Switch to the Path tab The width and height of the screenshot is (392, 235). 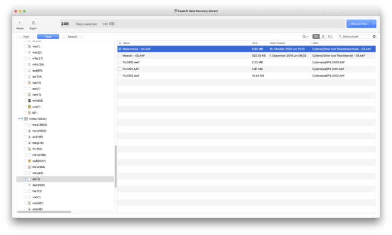[26, 36]
